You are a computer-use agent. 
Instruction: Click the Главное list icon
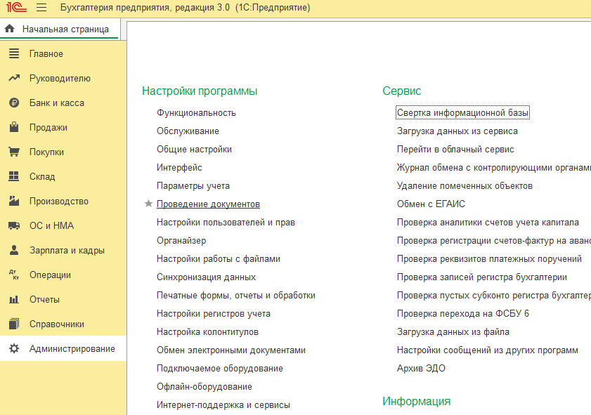(x=14, y=53)
